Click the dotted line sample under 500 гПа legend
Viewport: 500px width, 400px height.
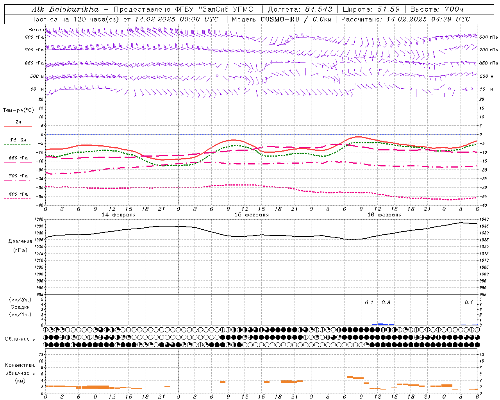(x=17, y=198)
